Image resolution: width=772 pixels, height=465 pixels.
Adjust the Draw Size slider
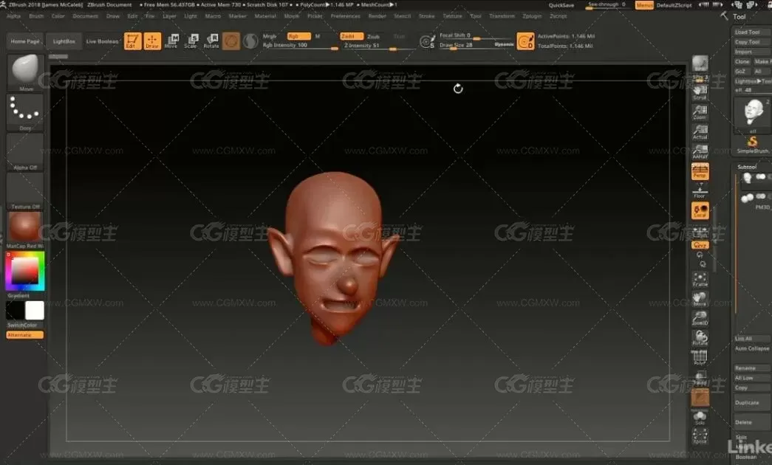[476, 45]
